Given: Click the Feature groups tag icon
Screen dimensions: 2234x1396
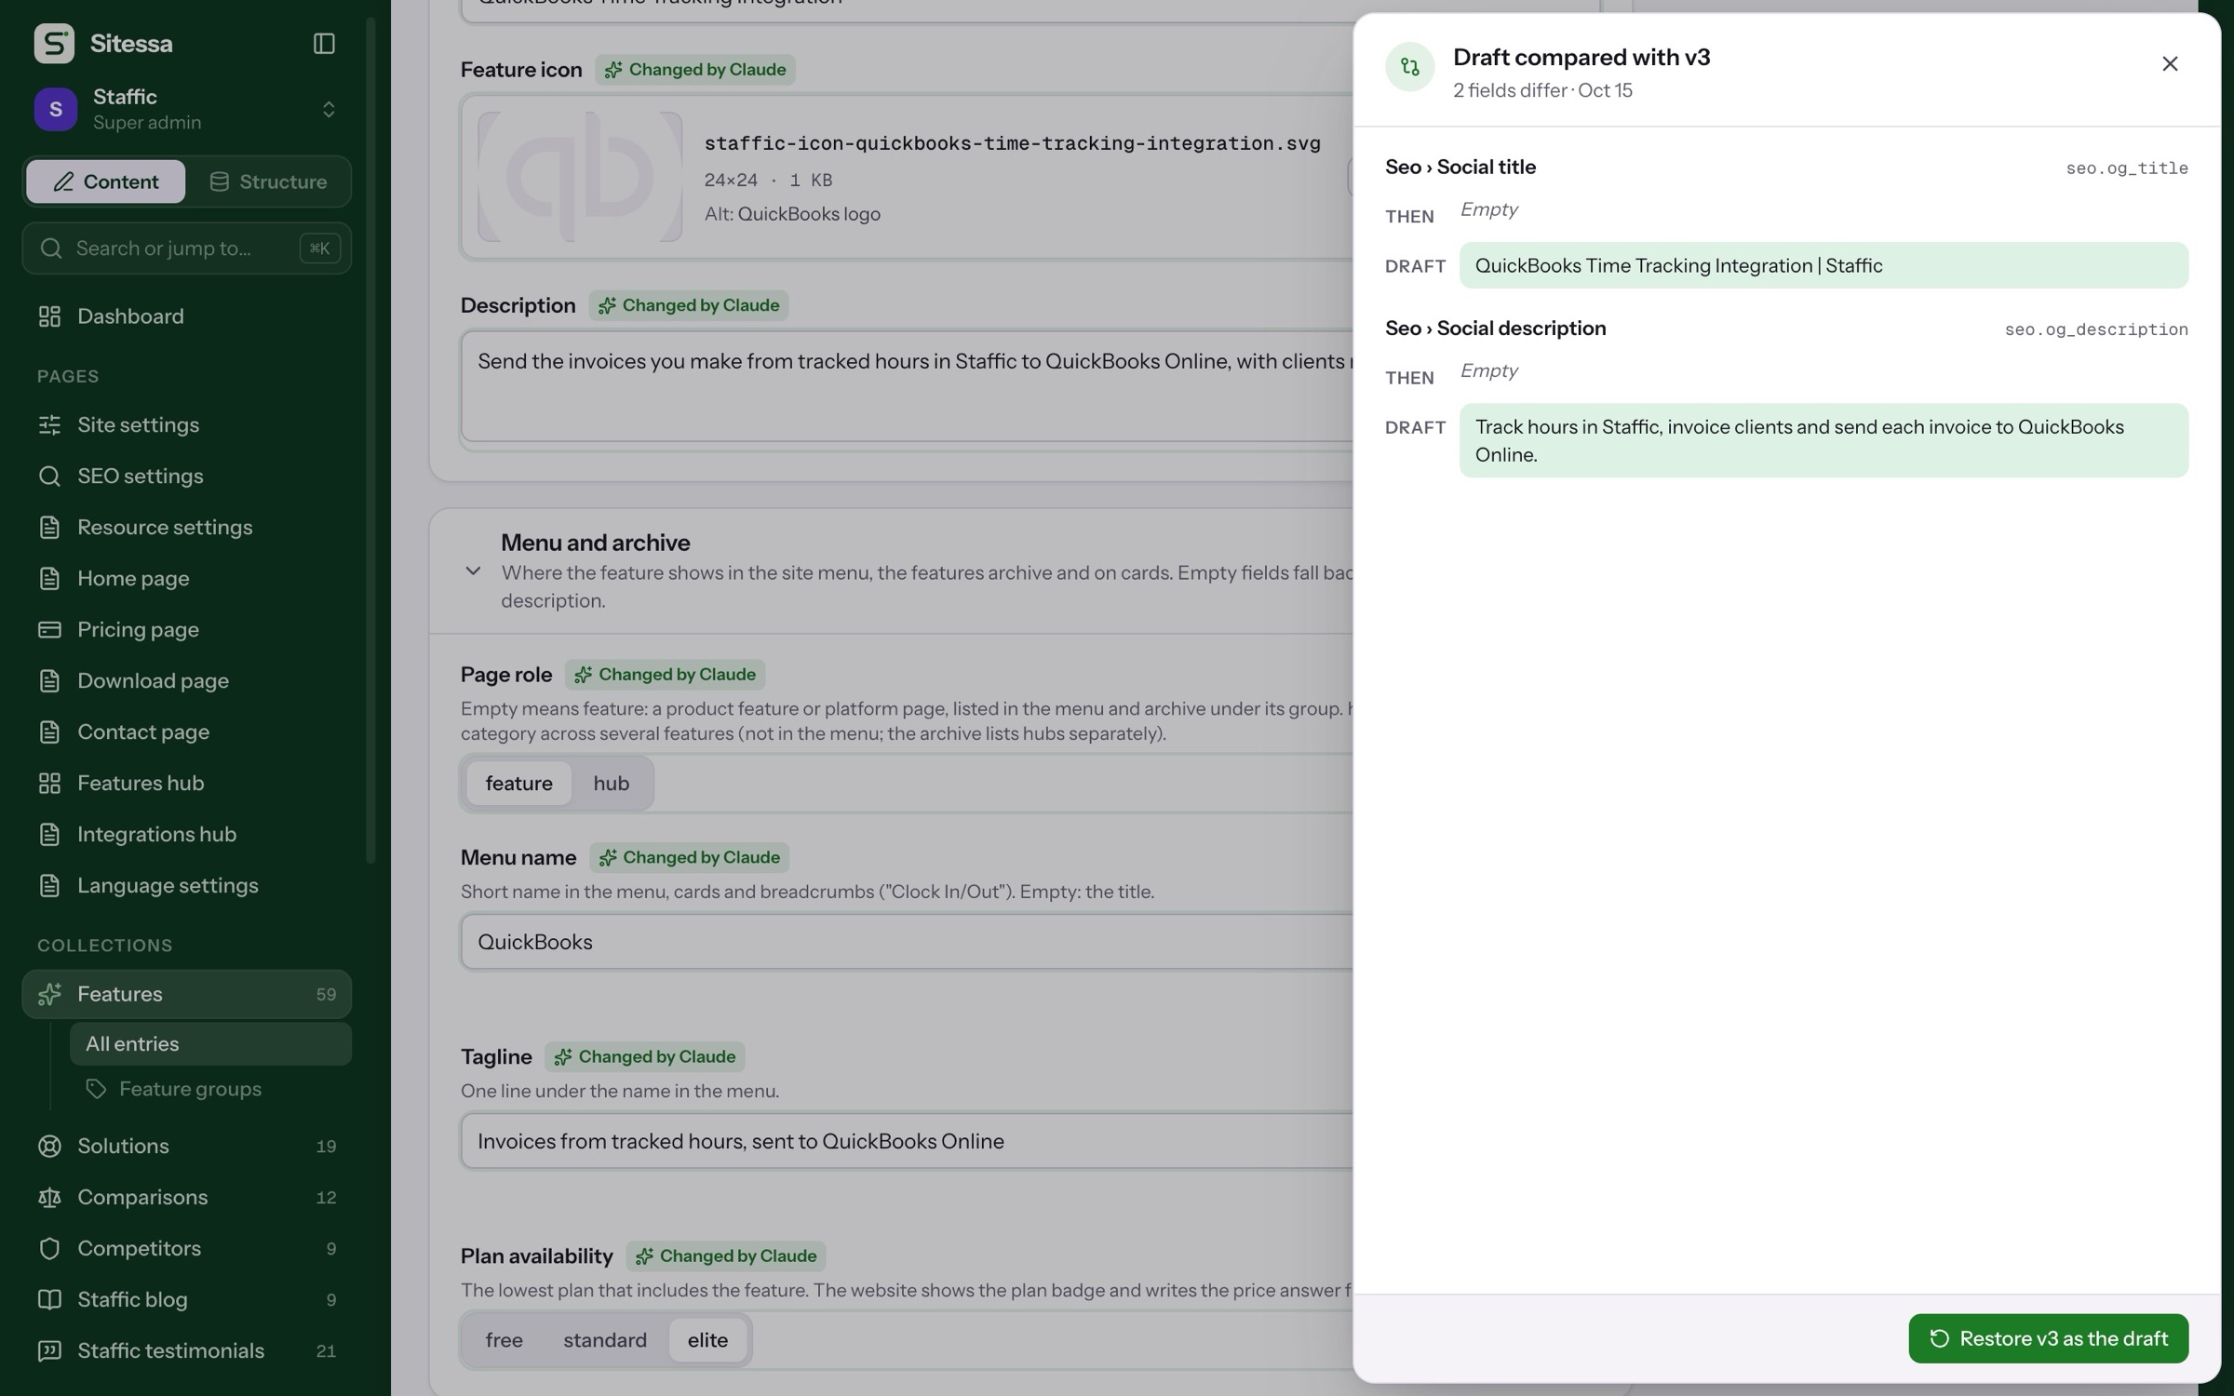Looking at the screenshot, I should click(95, 1089).
